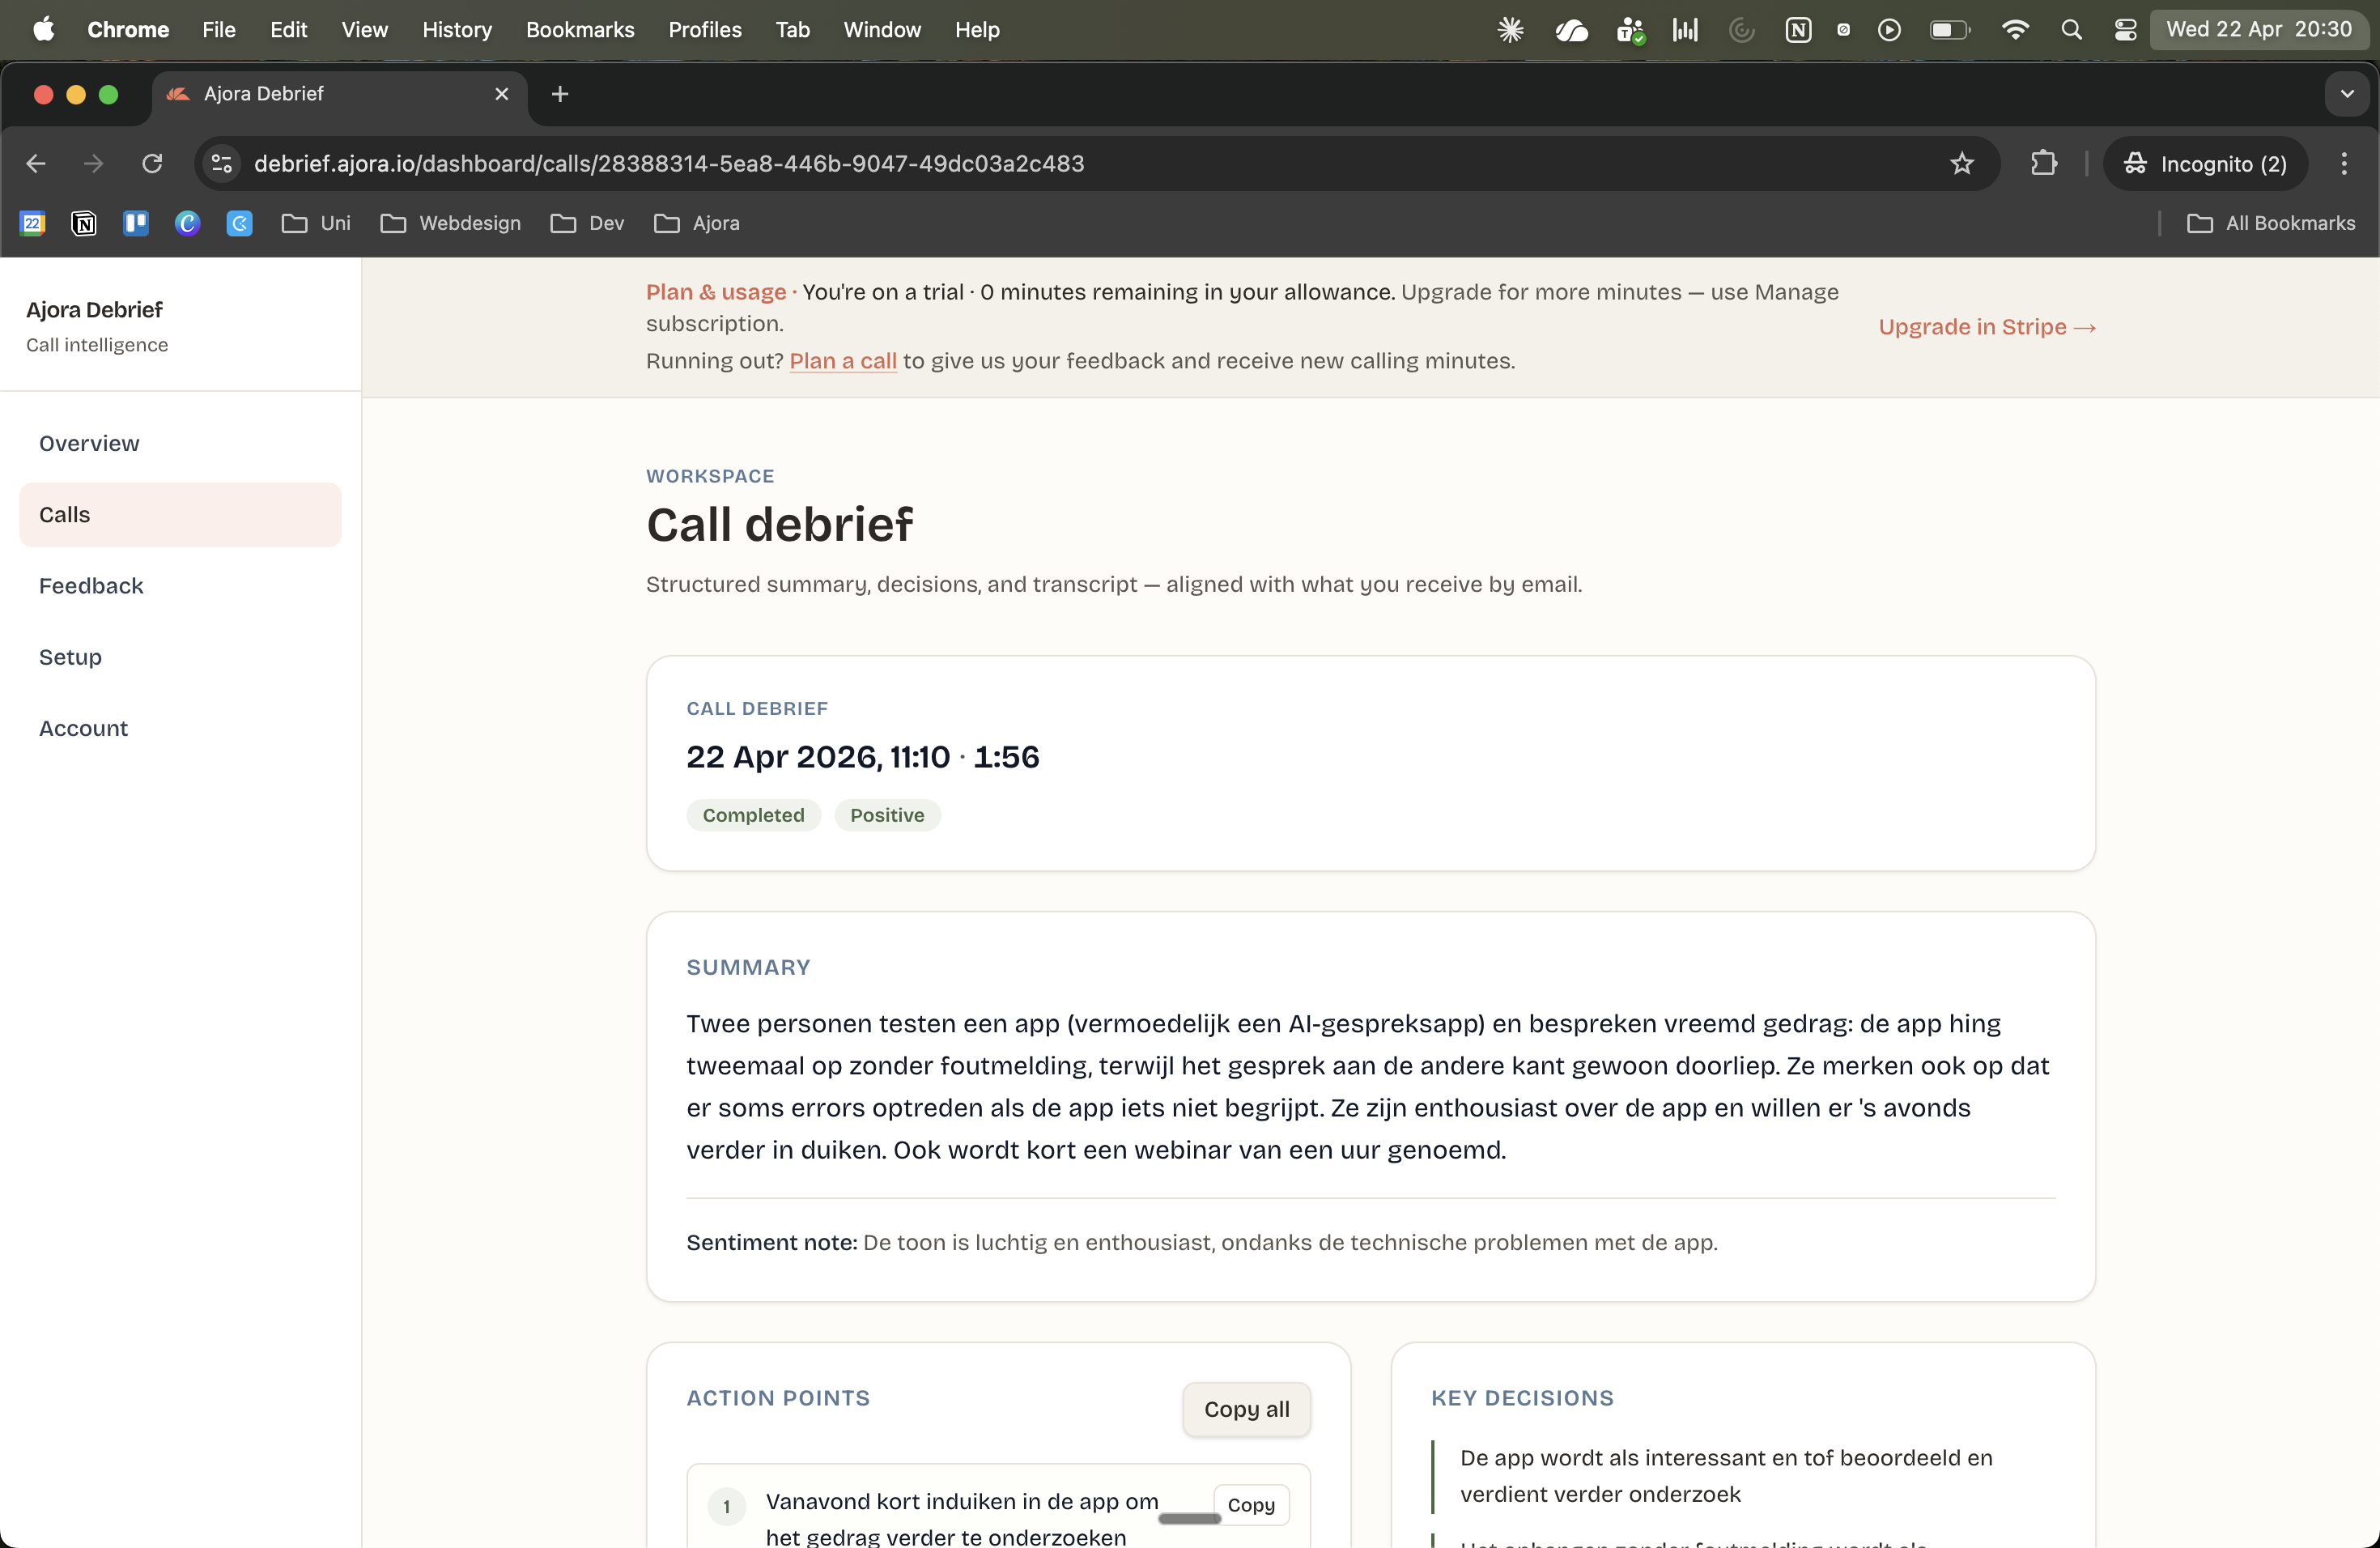Screen dimensions: 2380x1548
Task: Open the Help menu
Action: pyautogui.click(x=977, y=30)
